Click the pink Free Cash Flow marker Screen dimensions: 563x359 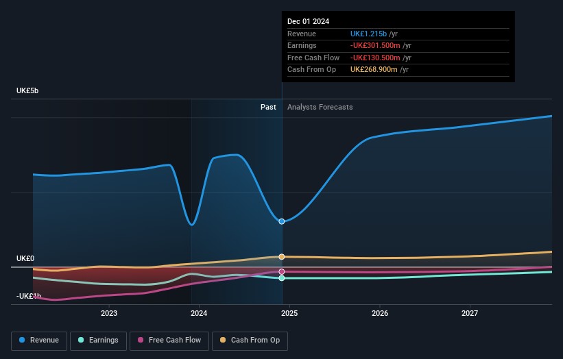pyautogui.click(x=282, y=272)
